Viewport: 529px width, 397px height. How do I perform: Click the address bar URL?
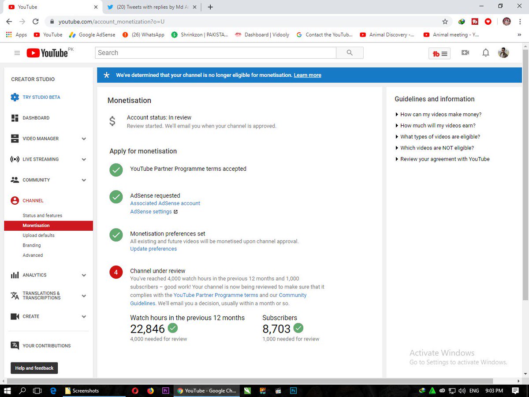click(111, 21)
